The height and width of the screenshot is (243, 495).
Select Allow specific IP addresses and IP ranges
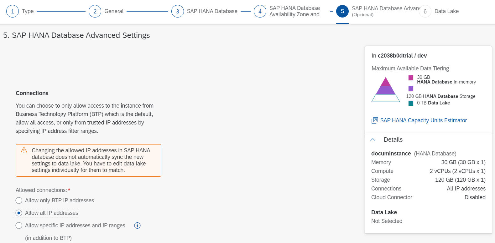click(19, 225)
